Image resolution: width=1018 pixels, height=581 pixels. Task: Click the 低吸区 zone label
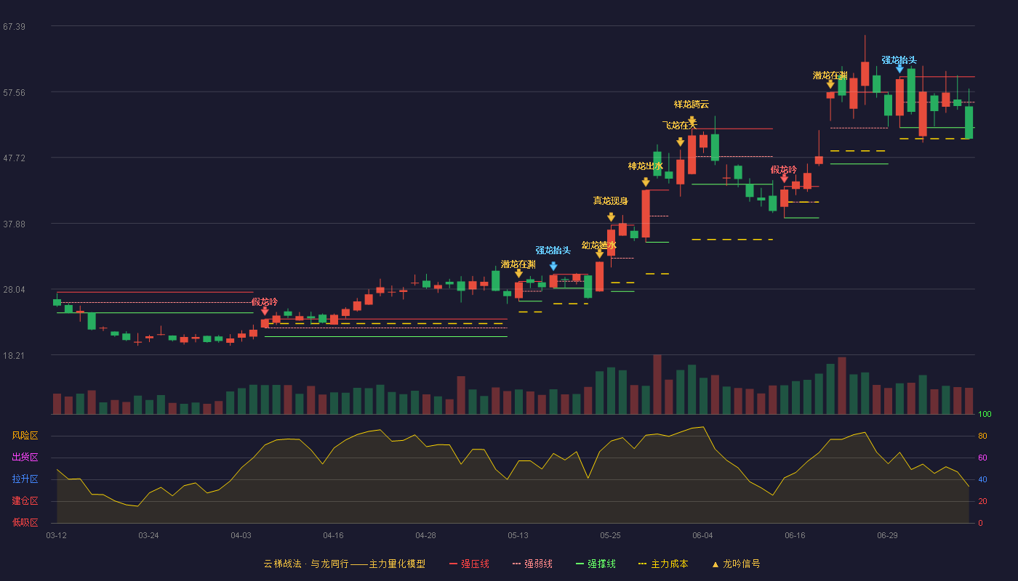point(25,523)
